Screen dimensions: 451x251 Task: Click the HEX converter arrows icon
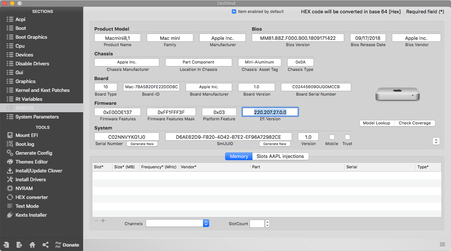pyautogui.click(x=10, y=197)
